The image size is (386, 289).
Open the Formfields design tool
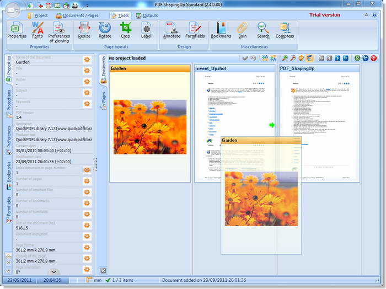195,30
